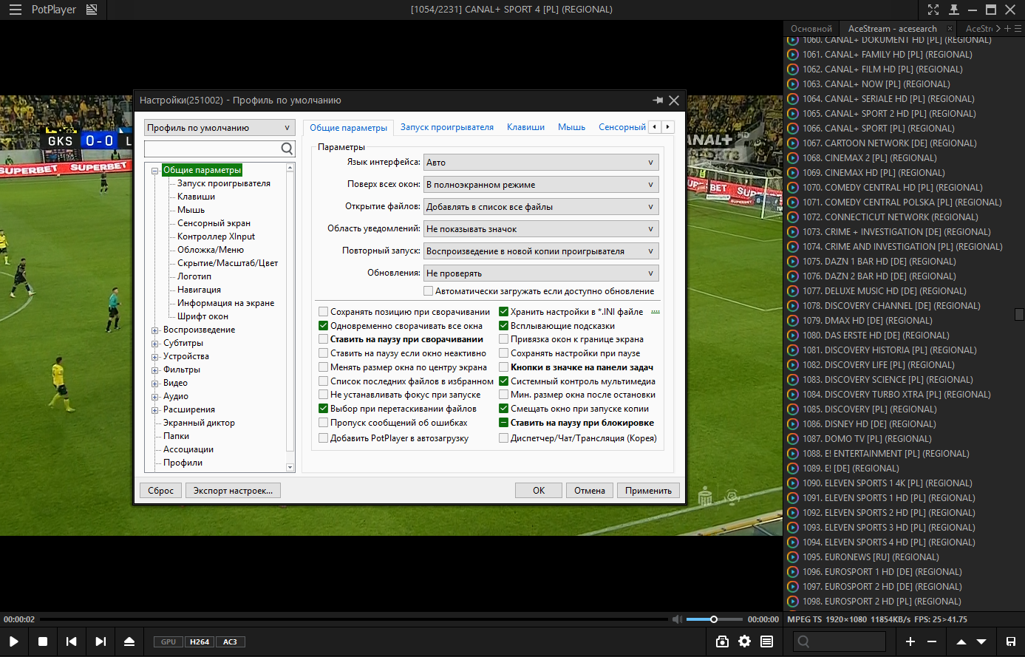Open the screen capture camera icon
Screen dimensions: 1025x657
722,641
